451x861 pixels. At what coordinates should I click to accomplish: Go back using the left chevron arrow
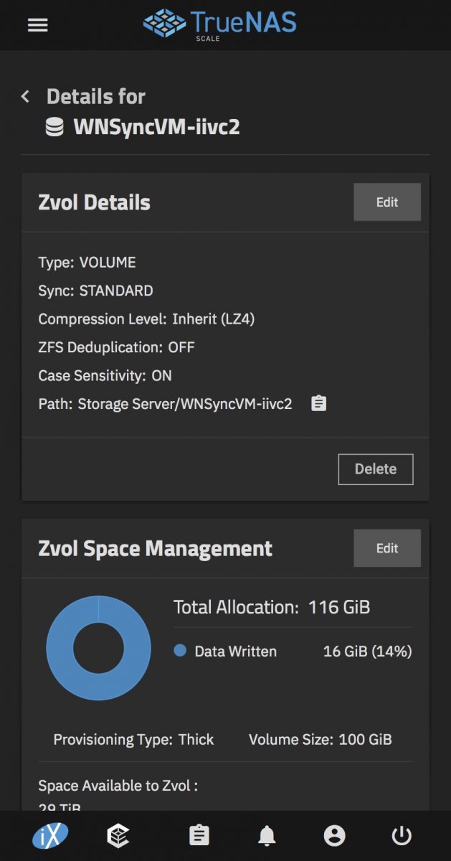26,96
